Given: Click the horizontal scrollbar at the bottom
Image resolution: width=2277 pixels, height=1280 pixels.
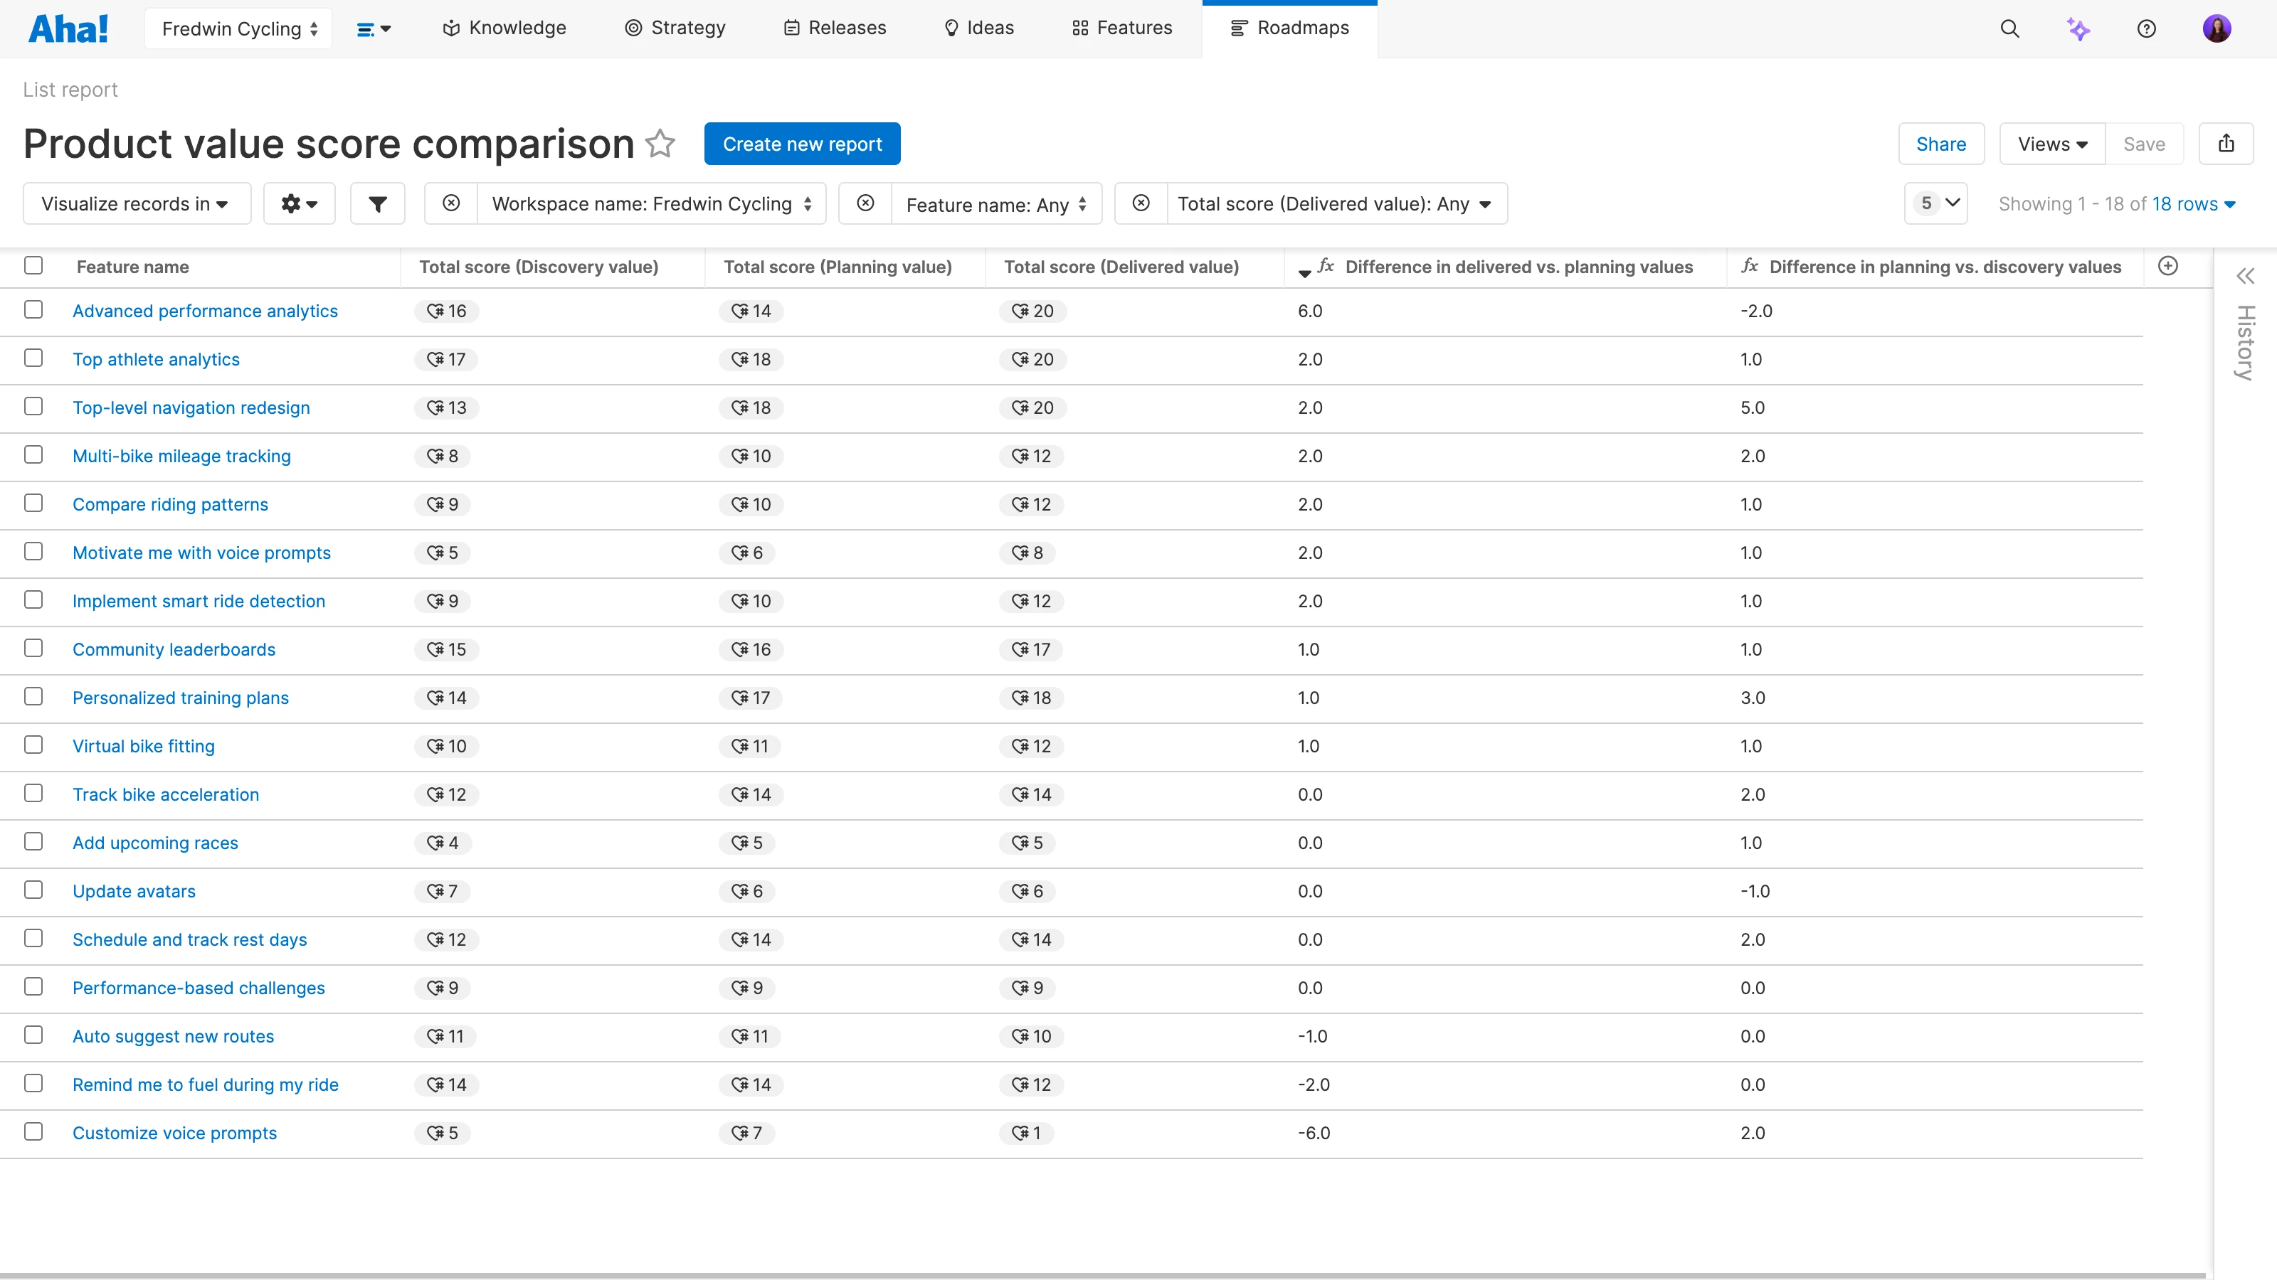Looking at the screenshot, I should tap(1101, 1275).
